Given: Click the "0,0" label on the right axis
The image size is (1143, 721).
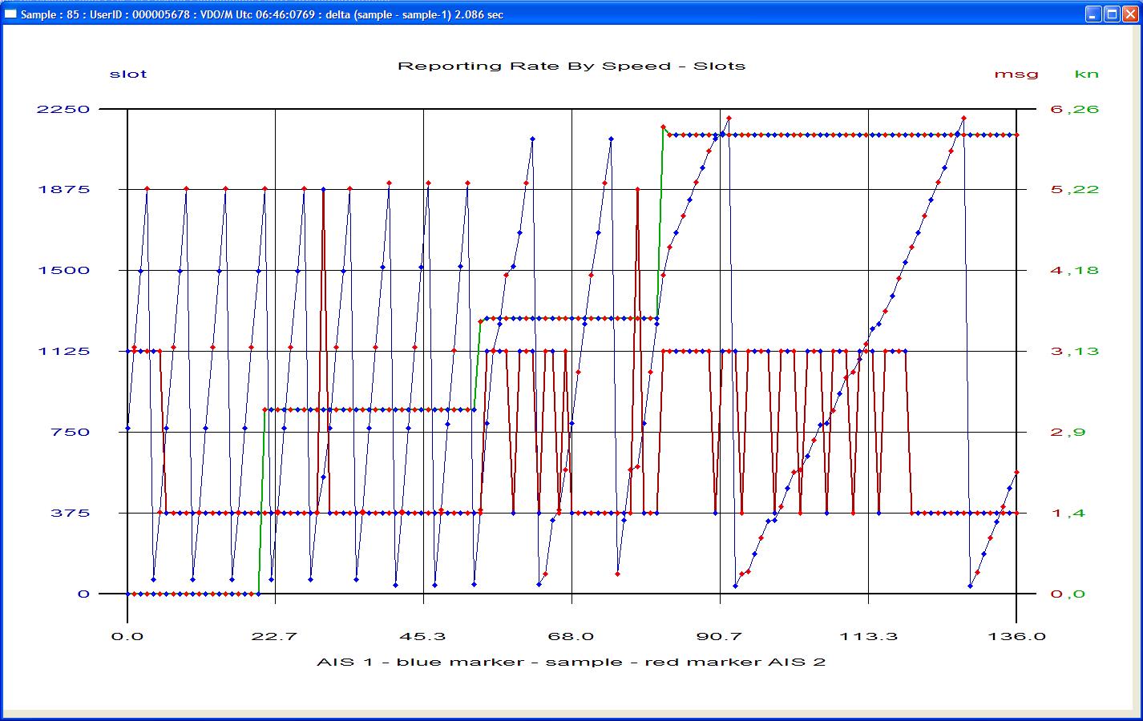Looking at the screenshot, I should [x=1068, y=594].
